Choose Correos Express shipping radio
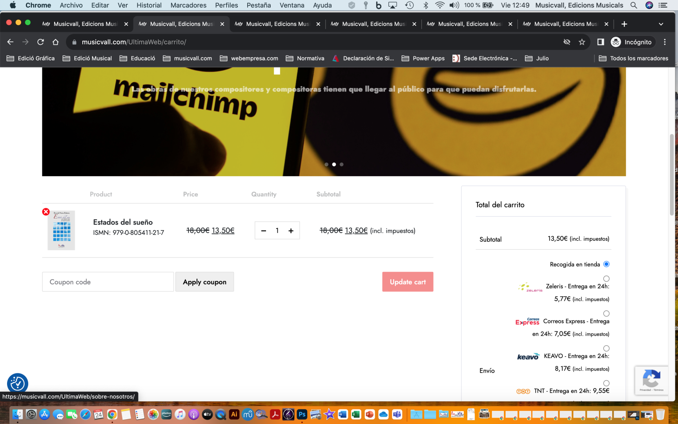Screen dimensions: 678x424 tap(606, 314)
